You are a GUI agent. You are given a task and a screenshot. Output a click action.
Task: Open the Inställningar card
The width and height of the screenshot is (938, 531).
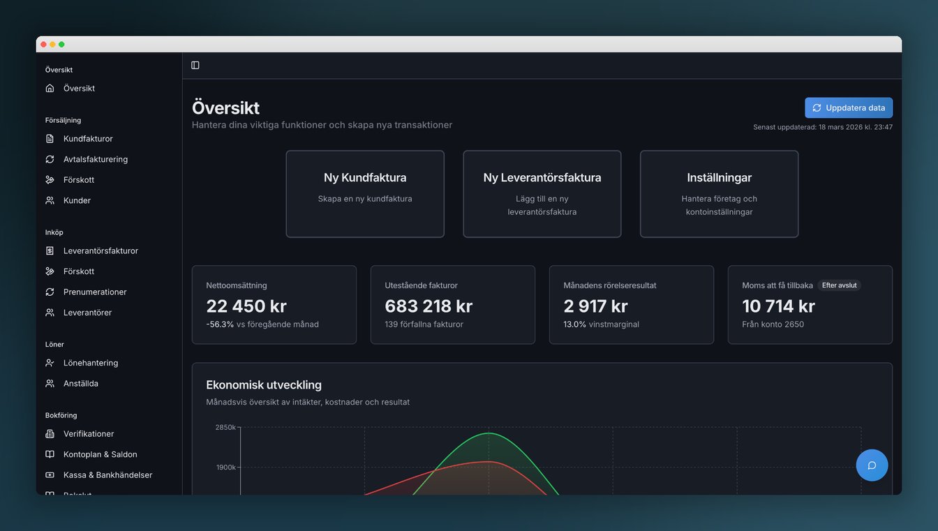coord(720,194)
